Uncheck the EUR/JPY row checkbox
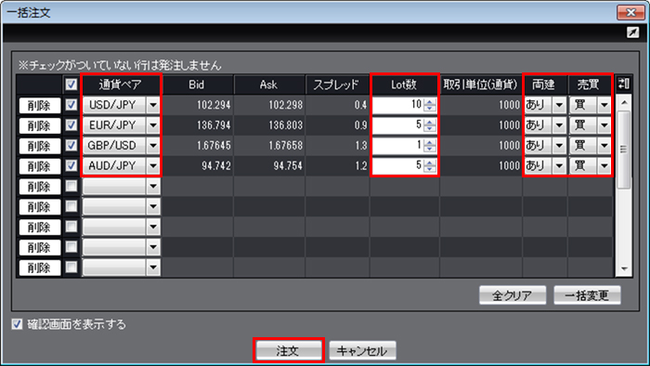Screen dimensions: 650x366 [x=71, y=125]
